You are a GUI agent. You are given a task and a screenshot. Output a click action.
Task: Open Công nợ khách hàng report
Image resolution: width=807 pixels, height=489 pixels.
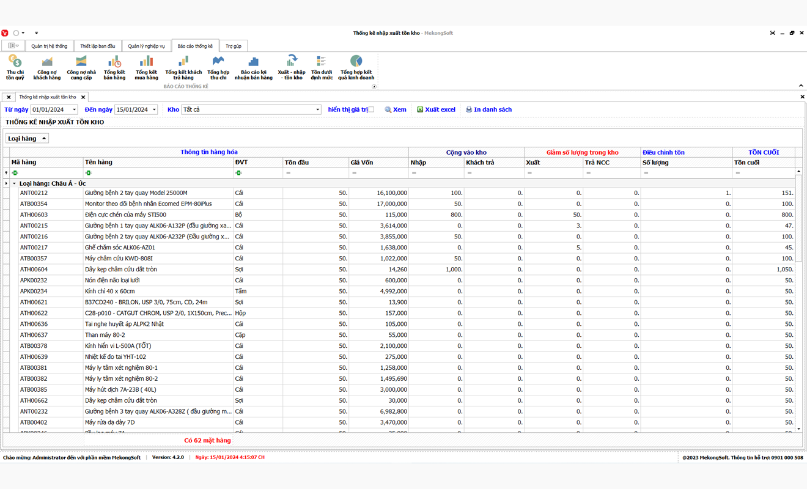point(47,67)
